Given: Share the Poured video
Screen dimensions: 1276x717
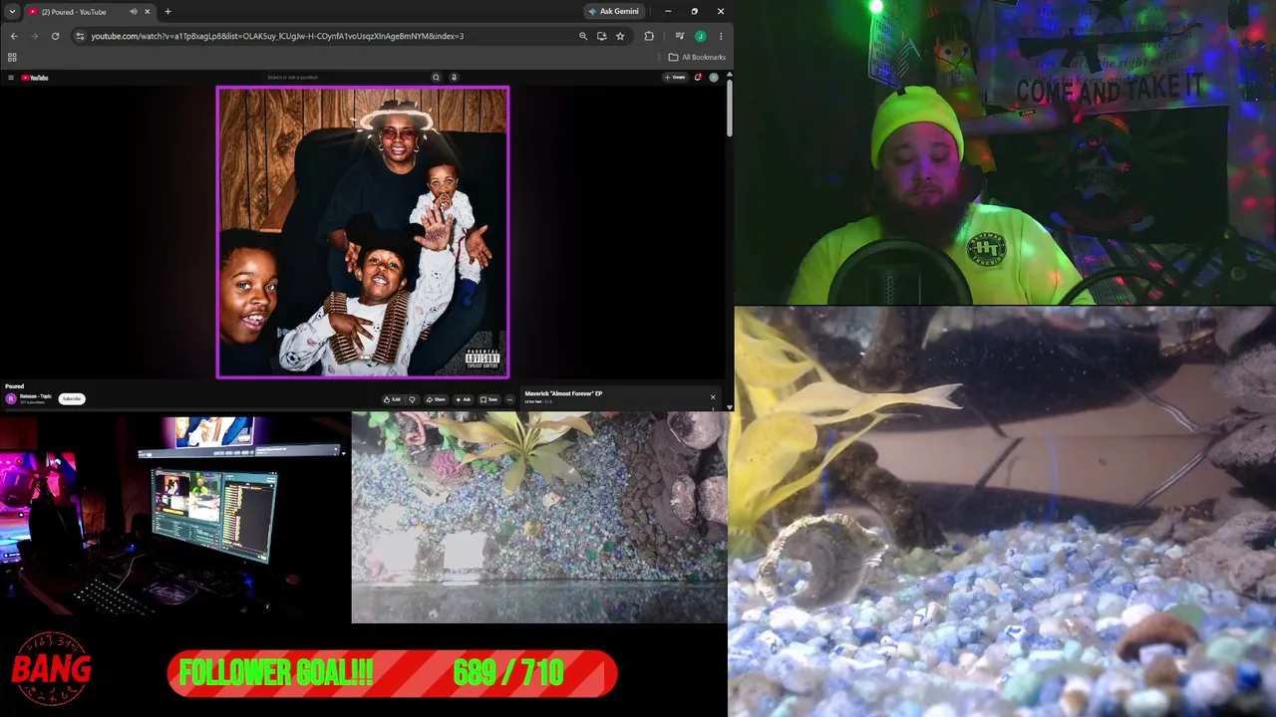Looking at the screenshot, I should pyautogui.click(x=436, y=399).
